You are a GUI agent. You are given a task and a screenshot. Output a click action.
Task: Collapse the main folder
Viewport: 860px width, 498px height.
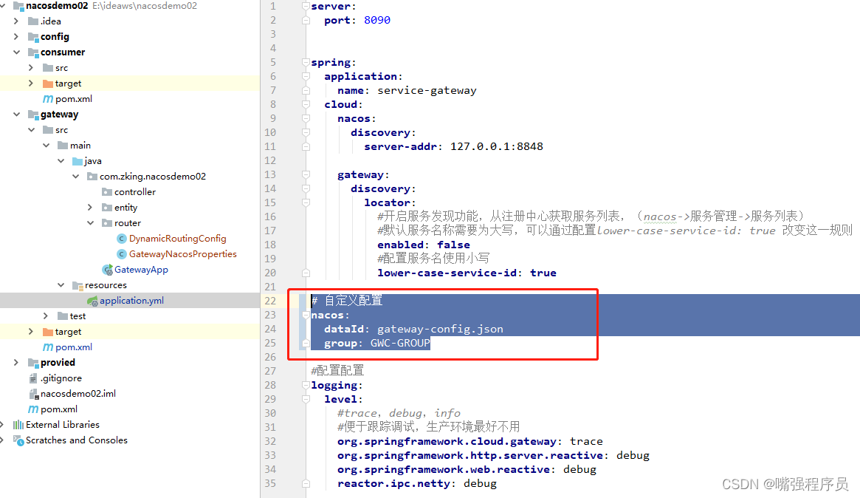click(46, 146)
